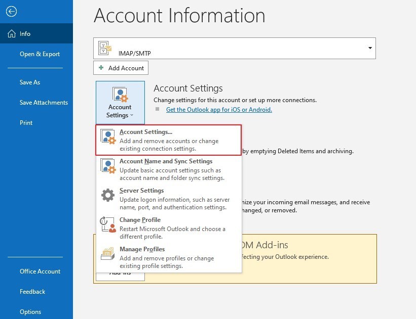Click the IMAP/SMTP account envelope icon

tap(105, 48)
